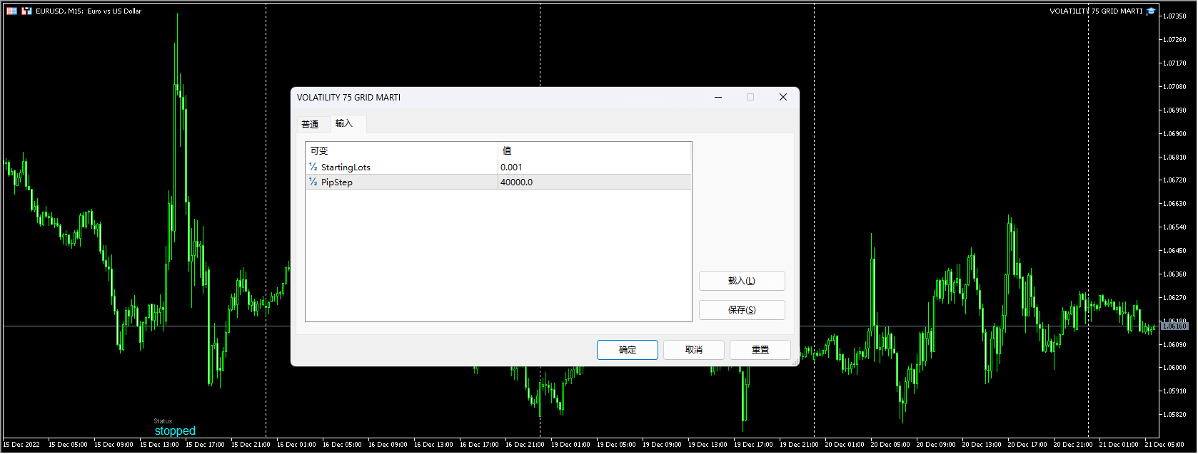
Task: Close the VOLATILITY 75 GRID MARTI dialog
Action: pos(783,98)
